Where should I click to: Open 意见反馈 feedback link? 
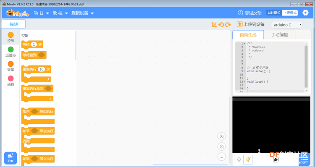pyautogui.click(x=250, y=13)
